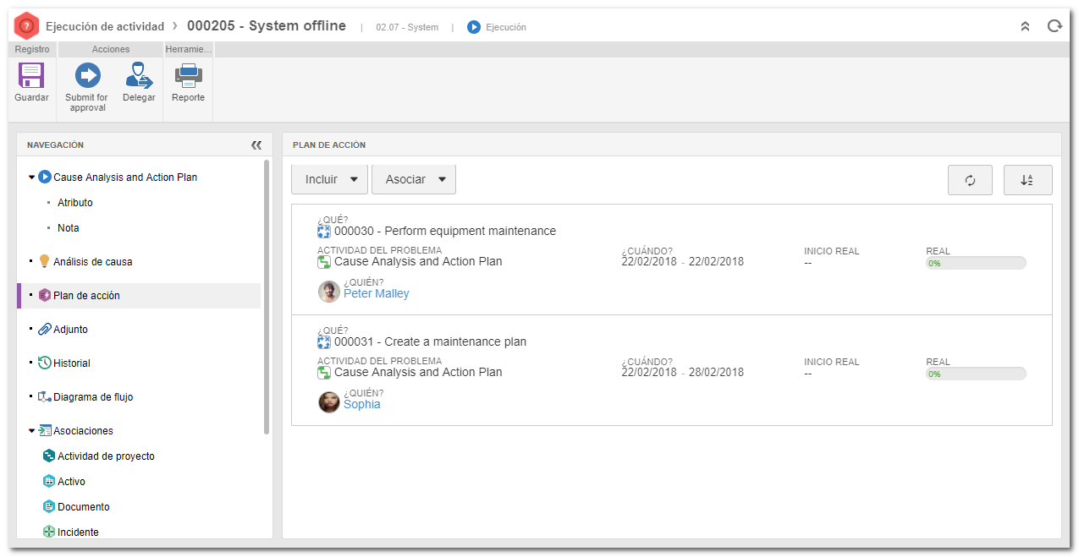Click Sophia's avatar photo
Viewport: 1079px width, 557px height.
tap(329, 402)
